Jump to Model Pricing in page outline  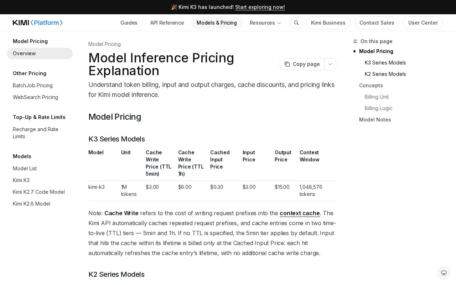coord(376,51)
